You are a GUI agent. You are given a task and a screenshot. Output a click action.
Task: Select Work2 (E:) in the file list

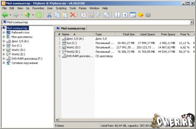coord(73,52)
